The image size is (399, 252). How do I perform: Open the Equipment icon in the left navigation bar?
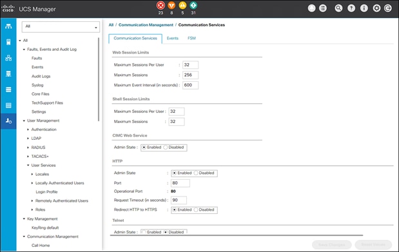tap(8, 26)
